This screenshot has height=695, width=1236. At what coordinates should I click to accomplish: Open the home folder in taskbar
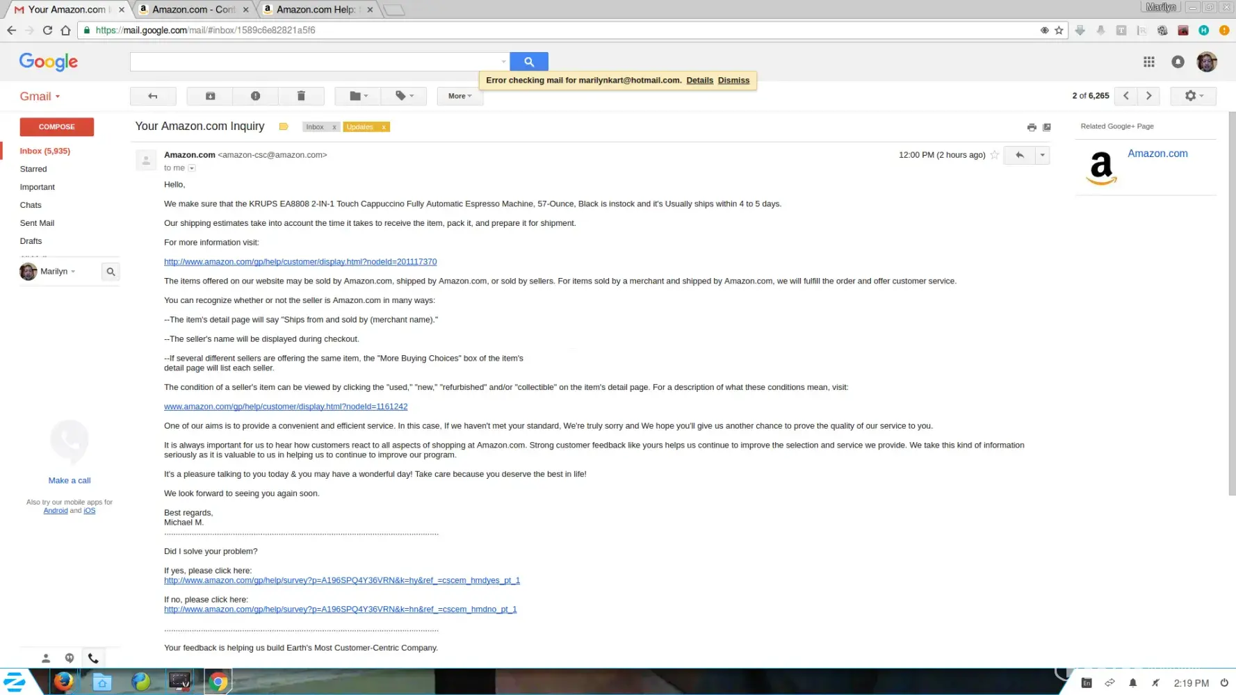tap(102, 682)
